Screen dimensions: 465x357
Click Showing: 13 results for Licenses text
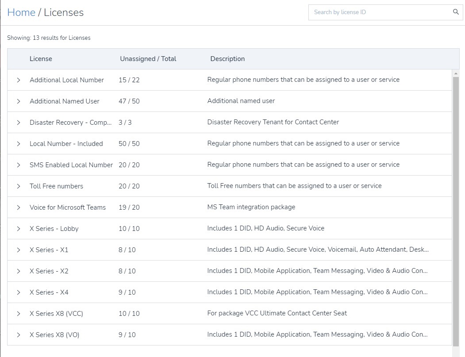49,38
